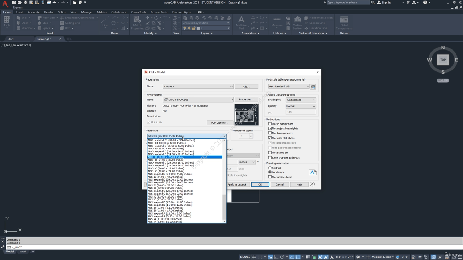Screen dimensions: 463x260
Task: Click the Undo arrow icon
Action: [x=55, y=2]
